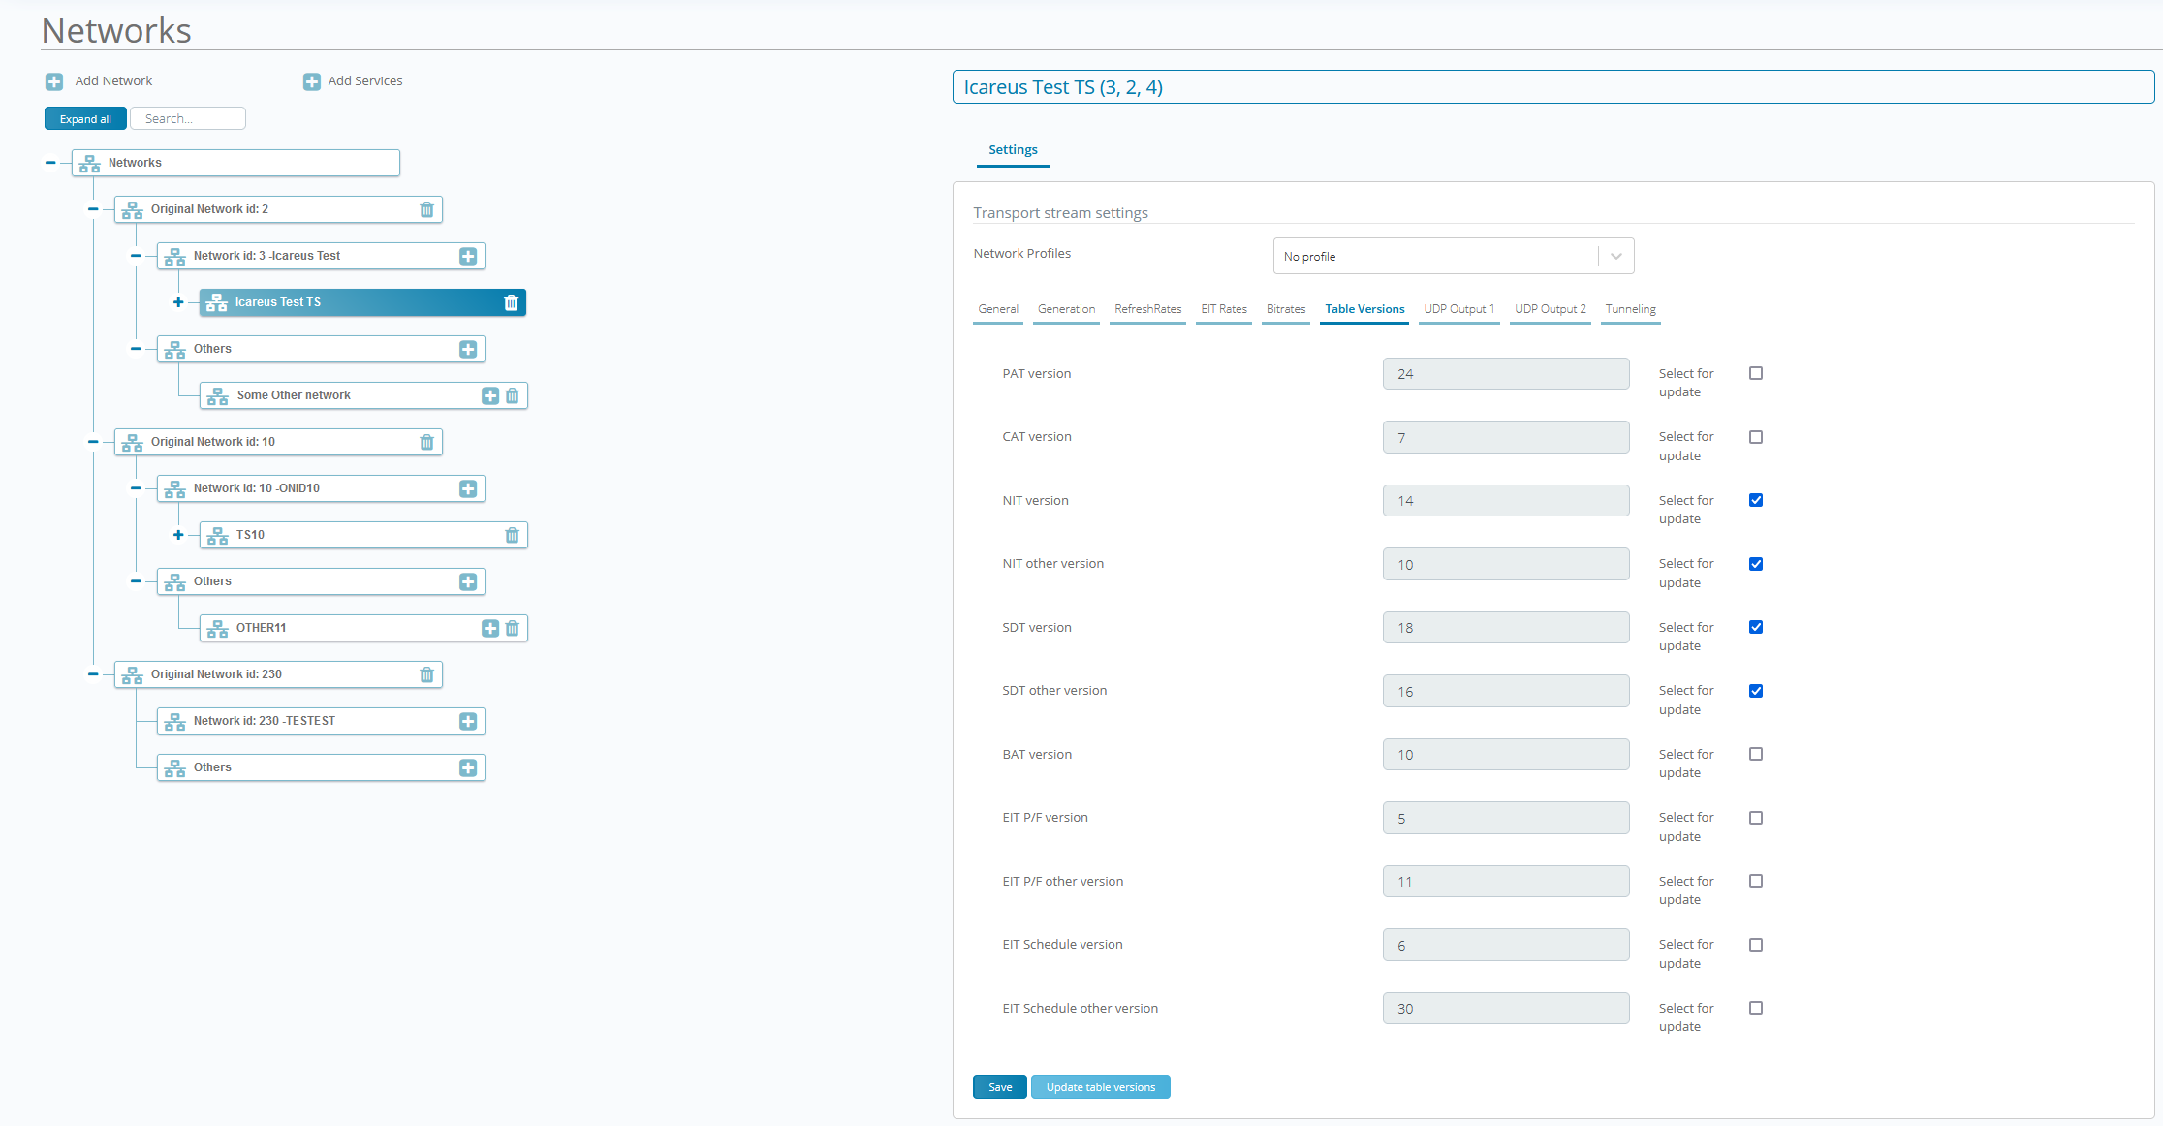Check the BAT version update checkbox

pyautogui.click(x=1755, y=754)
